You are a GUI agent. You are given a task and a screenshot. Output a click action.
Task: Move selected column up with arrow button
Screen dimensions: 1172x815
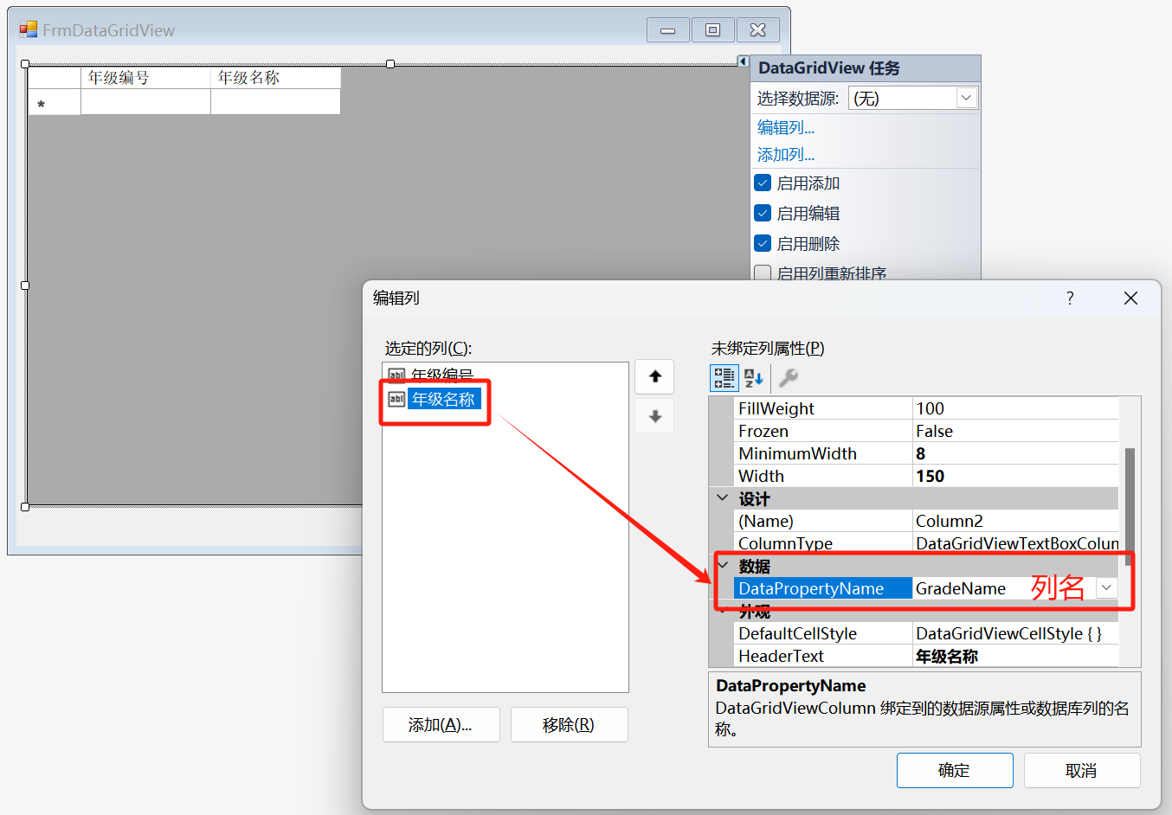click(x=654, y=377)
